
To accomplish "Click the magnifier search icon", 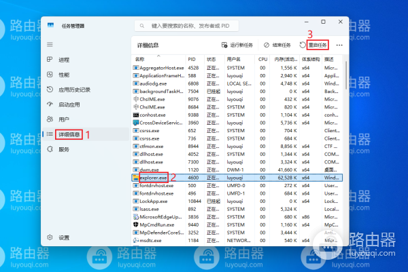I will [142, 26].
